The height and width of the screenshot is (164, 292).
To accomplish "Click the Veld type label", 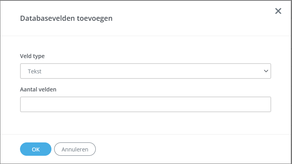I will (32, 56).
